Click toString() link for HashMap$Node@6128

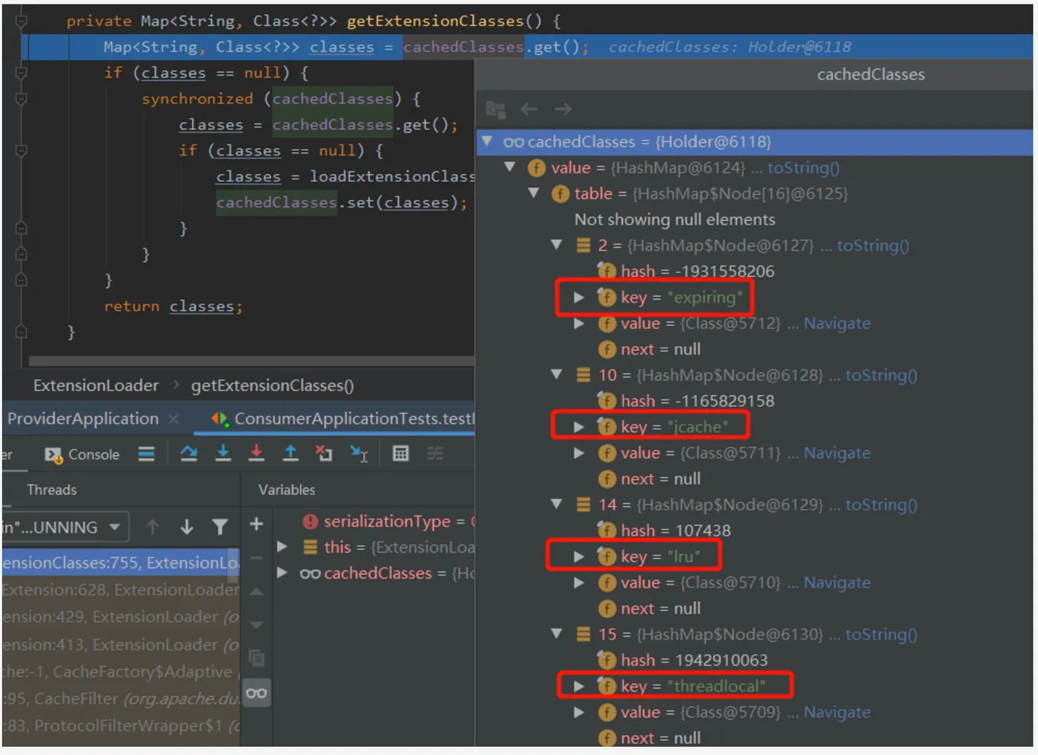882,375
